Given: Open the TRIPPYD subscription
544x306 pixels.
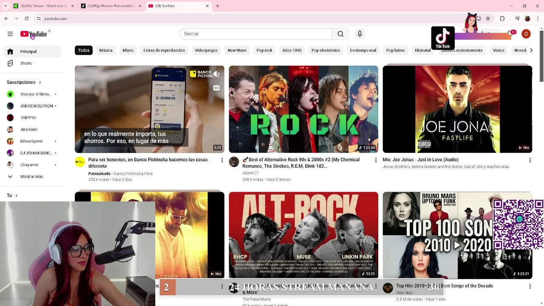Looking at the screenshot, I should click(x=32, y=118).
